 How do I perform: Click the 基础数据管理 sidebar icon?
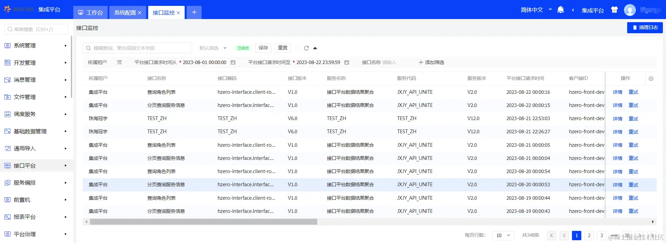[8, 131]
